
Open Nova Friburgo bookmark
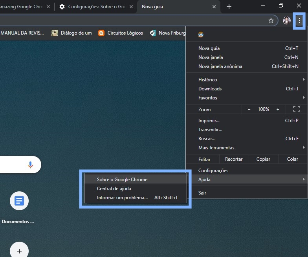tap(168, 33)
